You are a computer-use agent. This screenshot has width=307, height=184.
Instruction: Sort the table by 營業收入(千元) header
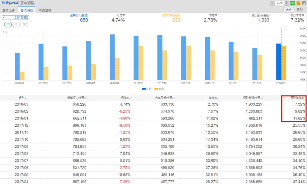pyautogui.click(x=77, y=98)
